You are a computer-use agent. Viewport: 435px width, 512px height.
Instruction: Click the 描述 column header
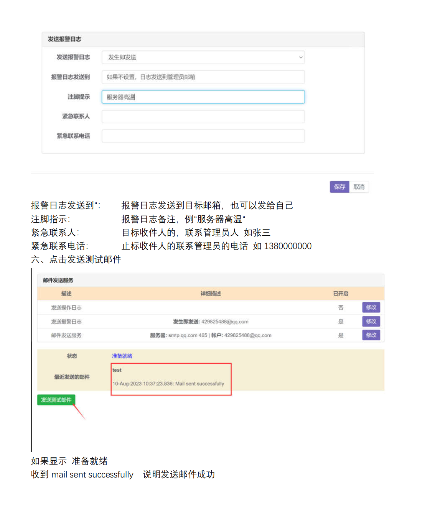click(x=66, y=294)
